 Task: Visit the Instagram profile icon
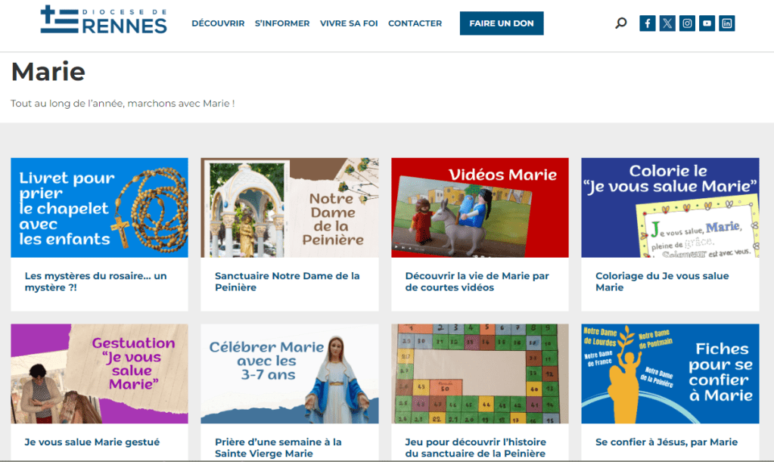pyautogui.click(x=687, y=23)
